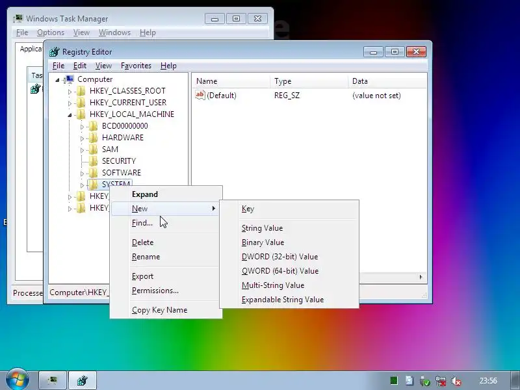Click horizontal scrollbar right arrow
520x390 pixels.
click(x=421, y=277)
